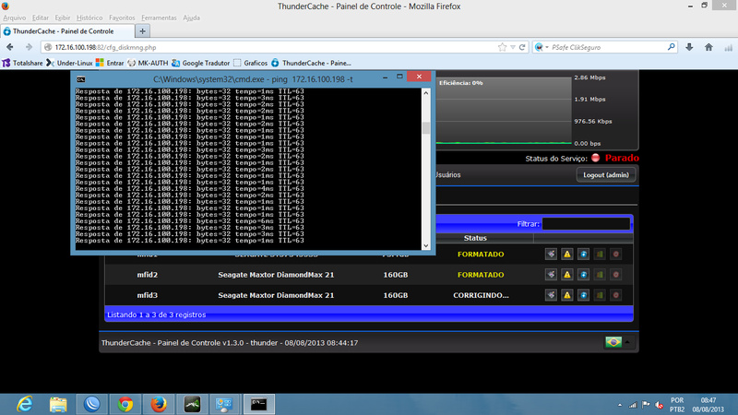Viewport: 738px width, 415px height.
Task: Click the red stop icon for mfid3
Action: coord(615,295)
